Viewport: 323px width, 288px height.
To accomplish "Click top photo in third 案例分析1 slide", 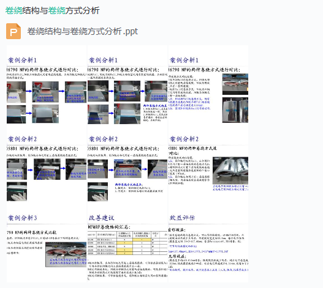I will pyautogui.click(x=235, y=84).
